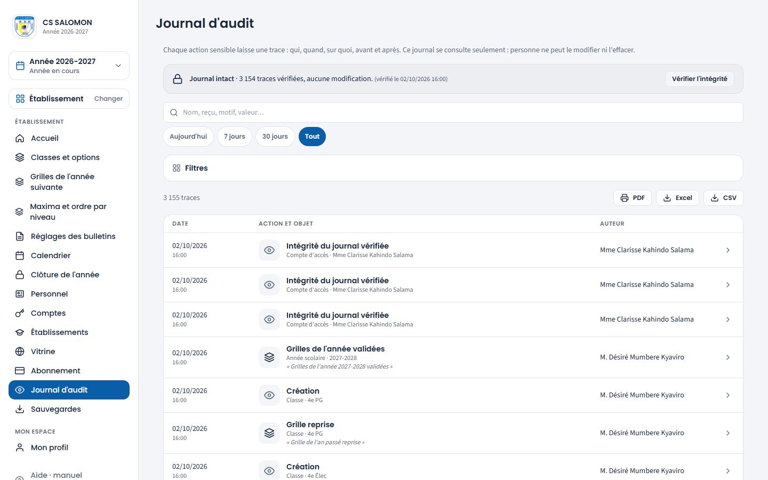768x480 pixels.
Task: Click the user icon for Mon profil
Action: pos(20,447)
